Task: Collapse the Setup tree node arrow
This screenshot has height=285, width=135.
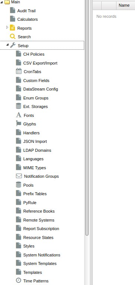Action: click(x=7, y=45)
